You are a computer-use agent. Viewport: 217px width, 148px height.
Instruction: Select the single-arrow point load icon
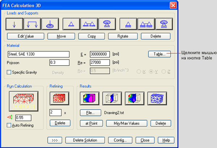[14, 24]
